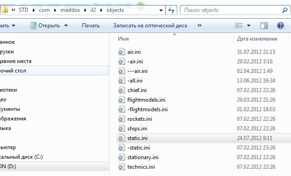The width and height of the screenshot is (291, 176).
Task: Open the (D:) drive in sidebar
Action: coord(54,166)
